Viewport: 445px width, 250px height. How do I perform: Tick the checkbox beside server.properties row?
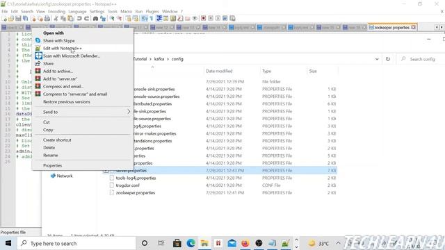pyautogui.click(x=106, y=171)
